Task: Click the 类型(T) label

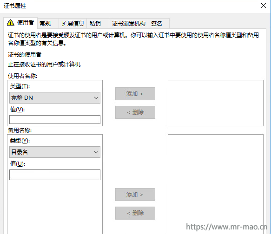Action: 20,86
